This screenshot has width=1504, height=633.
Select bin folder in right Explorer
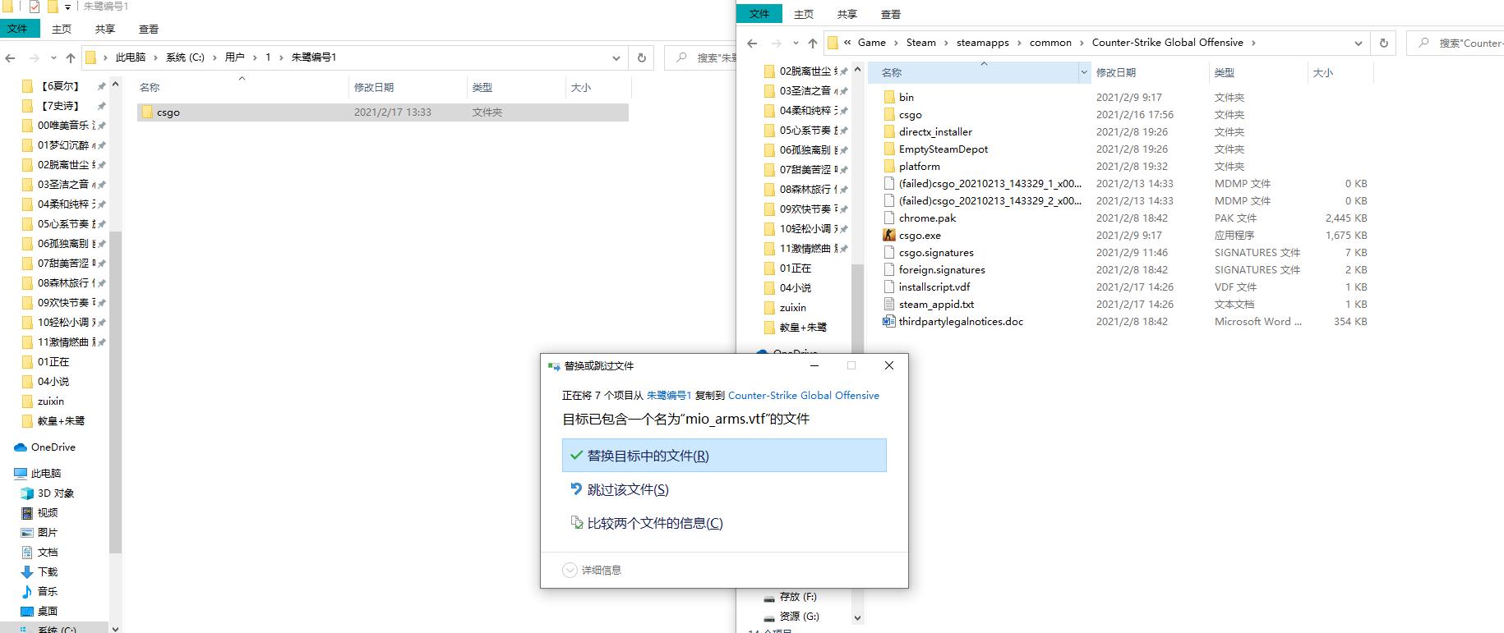tap(907, 97)
